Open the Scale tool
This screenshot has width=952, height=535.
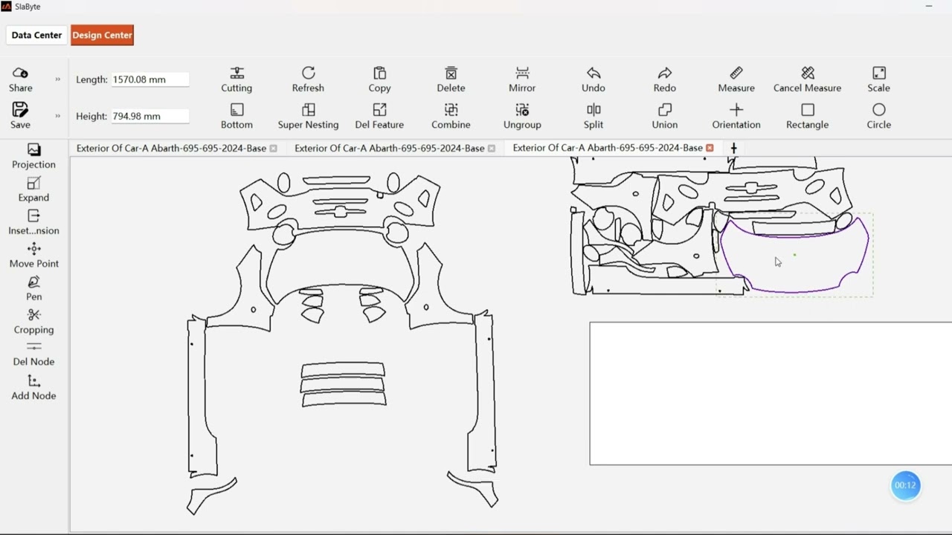pyautogui.click(x=878, y=80)
